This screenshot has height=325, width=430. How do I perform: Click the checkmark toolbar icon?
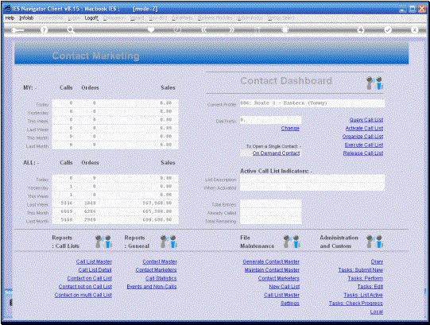388,30
